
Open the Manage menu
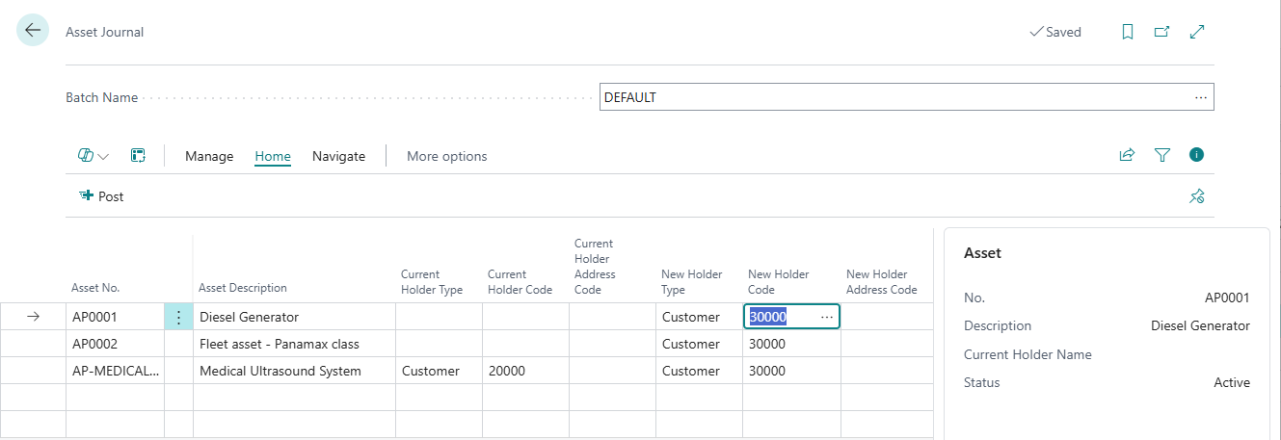209,156
